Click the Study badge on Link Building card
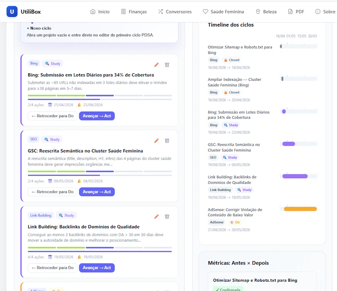 click(x=66, y=215)
